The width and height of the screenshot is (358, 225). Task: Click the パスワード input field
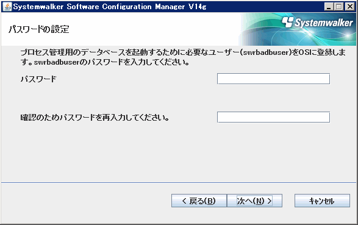click(273, 79)
